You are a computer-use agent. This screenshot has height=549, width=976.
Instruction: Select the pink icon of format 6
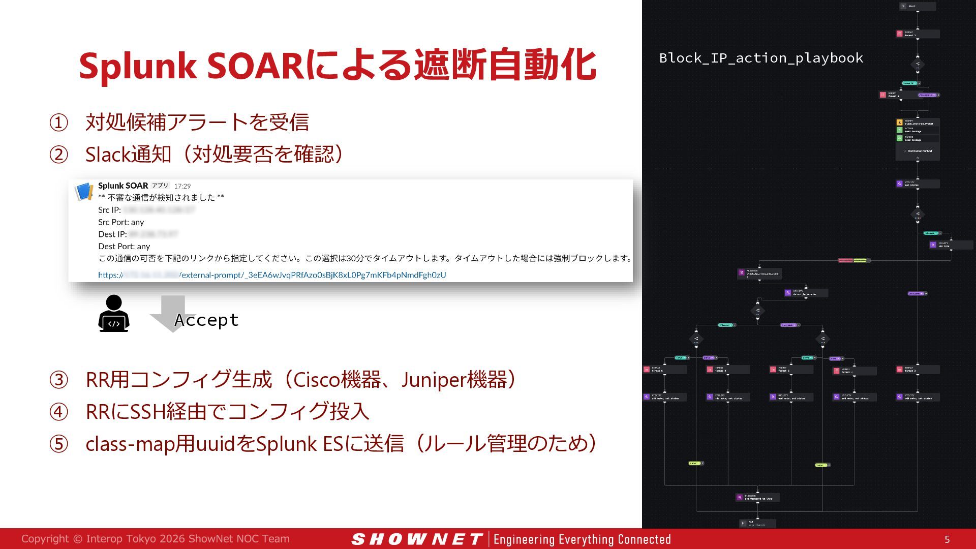(646, 370)
